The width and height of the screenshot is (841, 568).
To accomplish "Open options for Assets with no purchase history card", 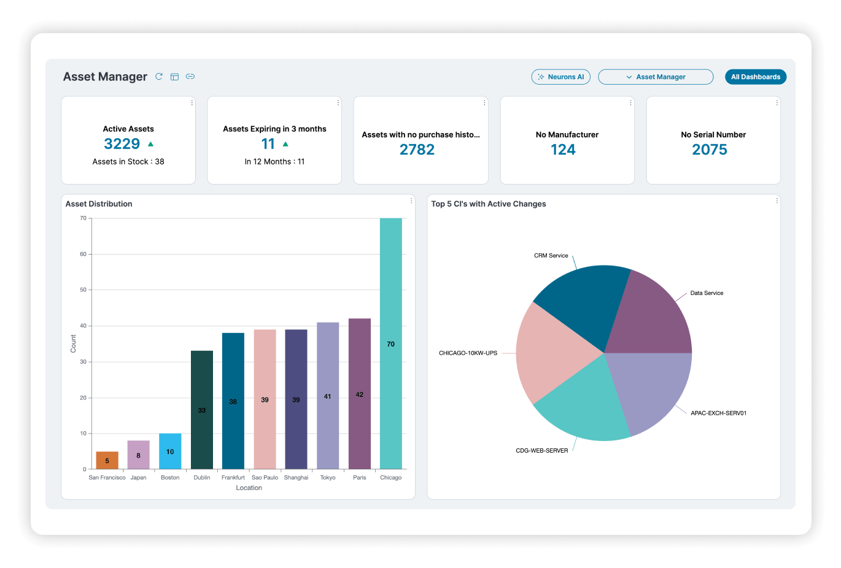I will tap(484, 103).
